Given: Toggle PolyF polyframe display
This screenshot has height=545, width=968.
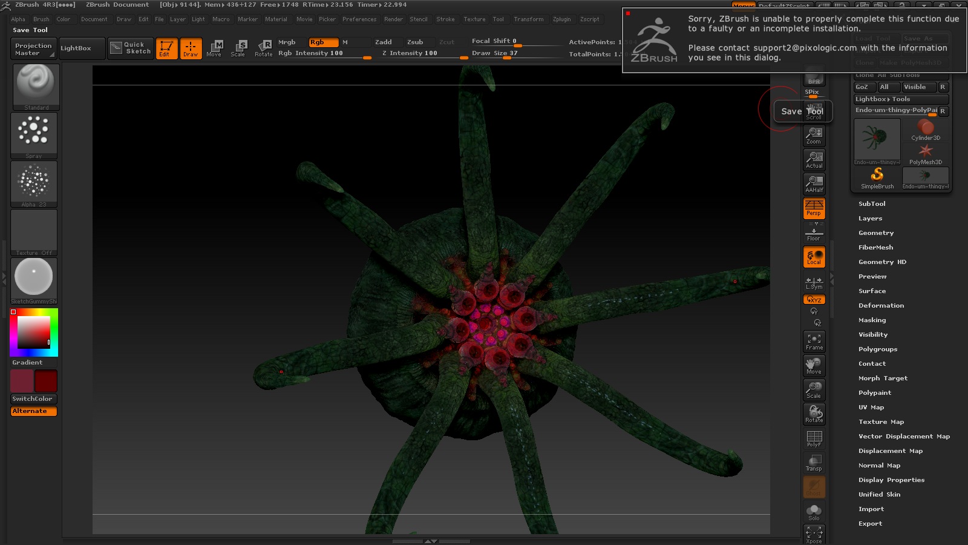Looking at the screenshot, I should click(x=814, y=438).
